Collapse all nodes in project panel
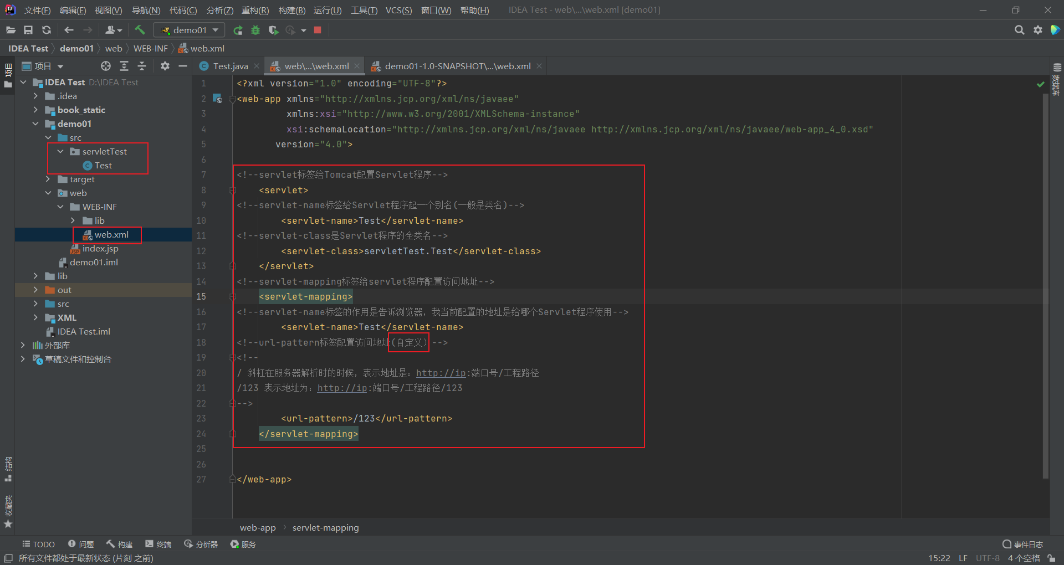This screenshot has height=565, width=1064. [x=142, y=66]
